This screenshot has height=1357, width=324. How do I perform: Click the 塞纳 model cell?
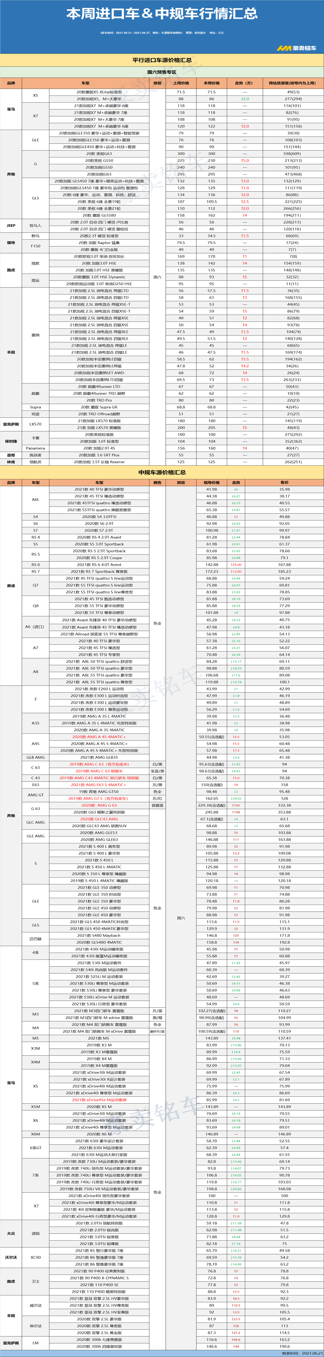35,335
